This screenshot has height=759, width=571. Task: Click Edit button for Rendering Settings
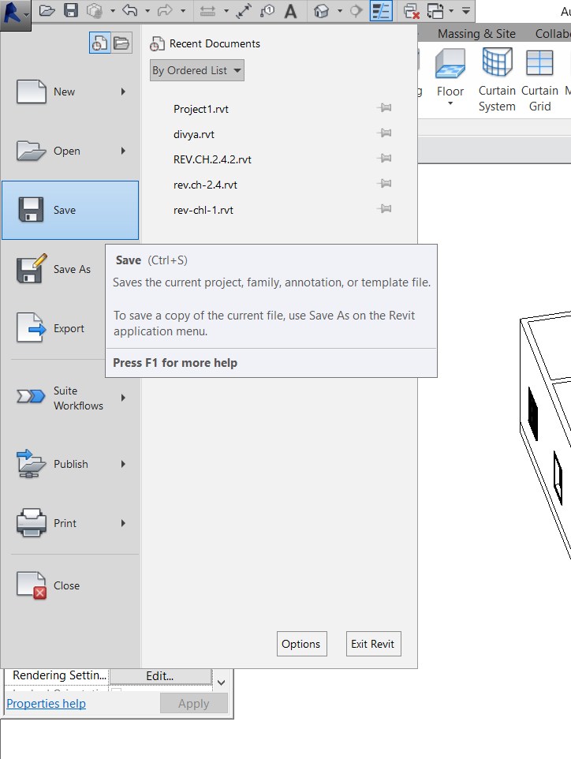point(160,675)
